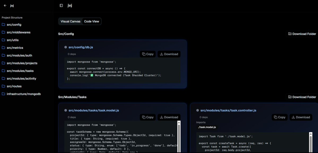Click the src/modules/auth folder icon

click(x=3, y=55)
